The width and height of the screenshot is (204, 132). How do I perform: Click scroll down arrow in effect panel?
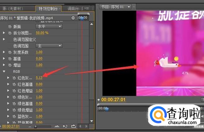(92, 121)
